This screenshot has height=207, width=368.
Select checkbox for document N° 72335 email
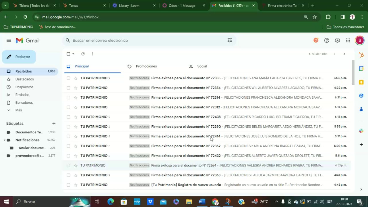[x=68, y=78]
